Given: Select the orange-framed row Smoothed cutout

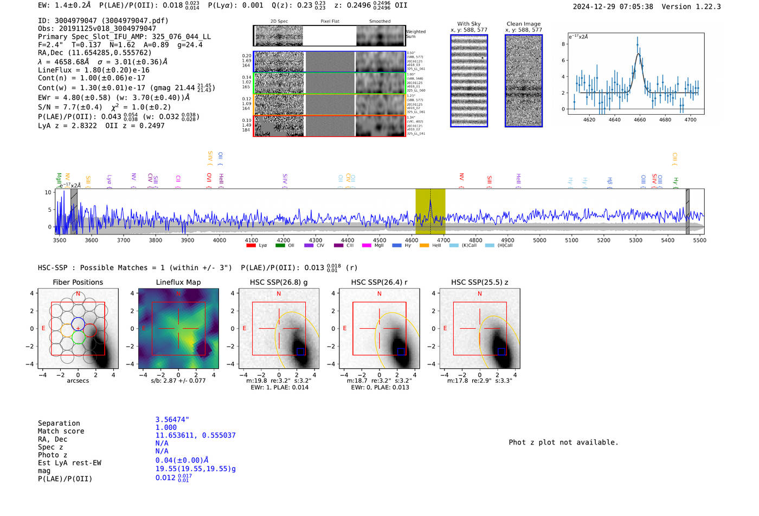Looking at the screenshot, I should [381, 104].
